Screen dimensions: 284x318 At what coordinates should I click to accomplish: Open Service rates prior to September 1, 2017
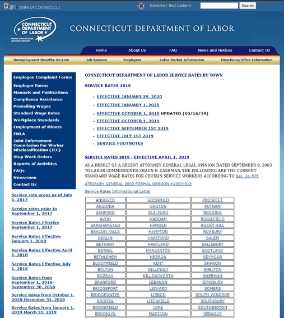coord(34,211)
